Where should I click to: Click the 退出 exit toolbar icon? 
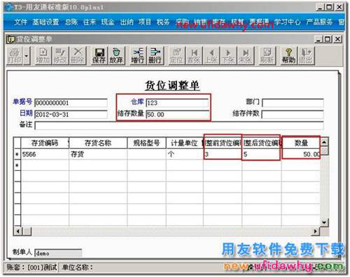[x=306, y=56]
